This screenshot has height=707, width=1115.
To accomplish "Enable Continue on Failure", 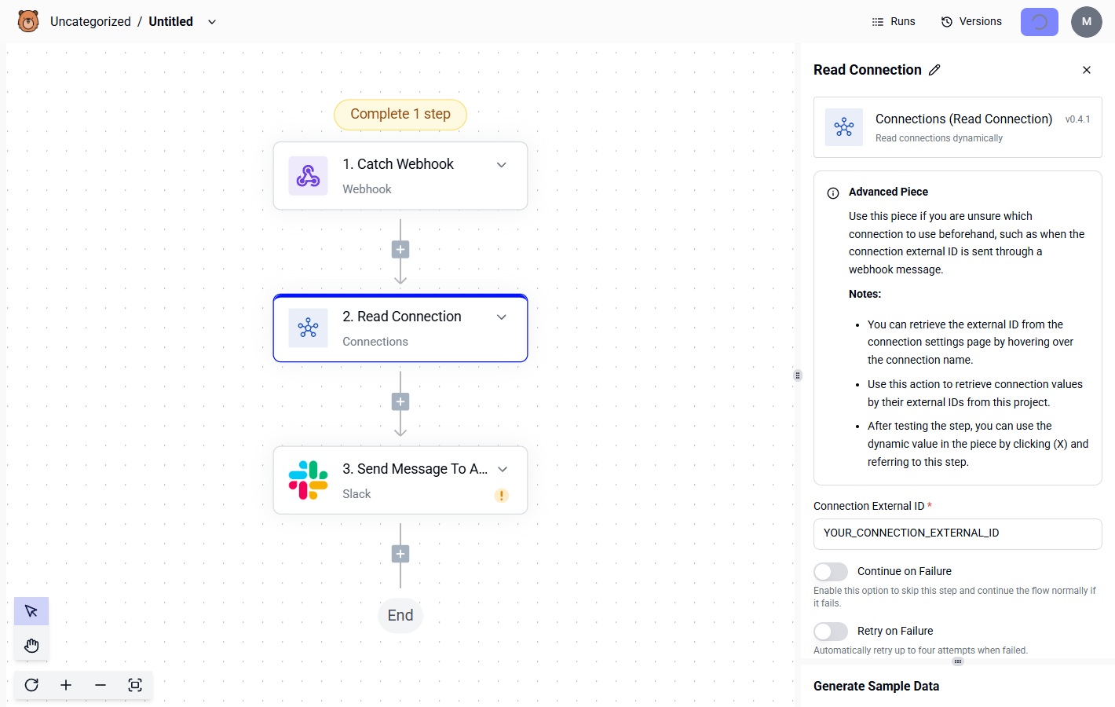I will 830,571.
